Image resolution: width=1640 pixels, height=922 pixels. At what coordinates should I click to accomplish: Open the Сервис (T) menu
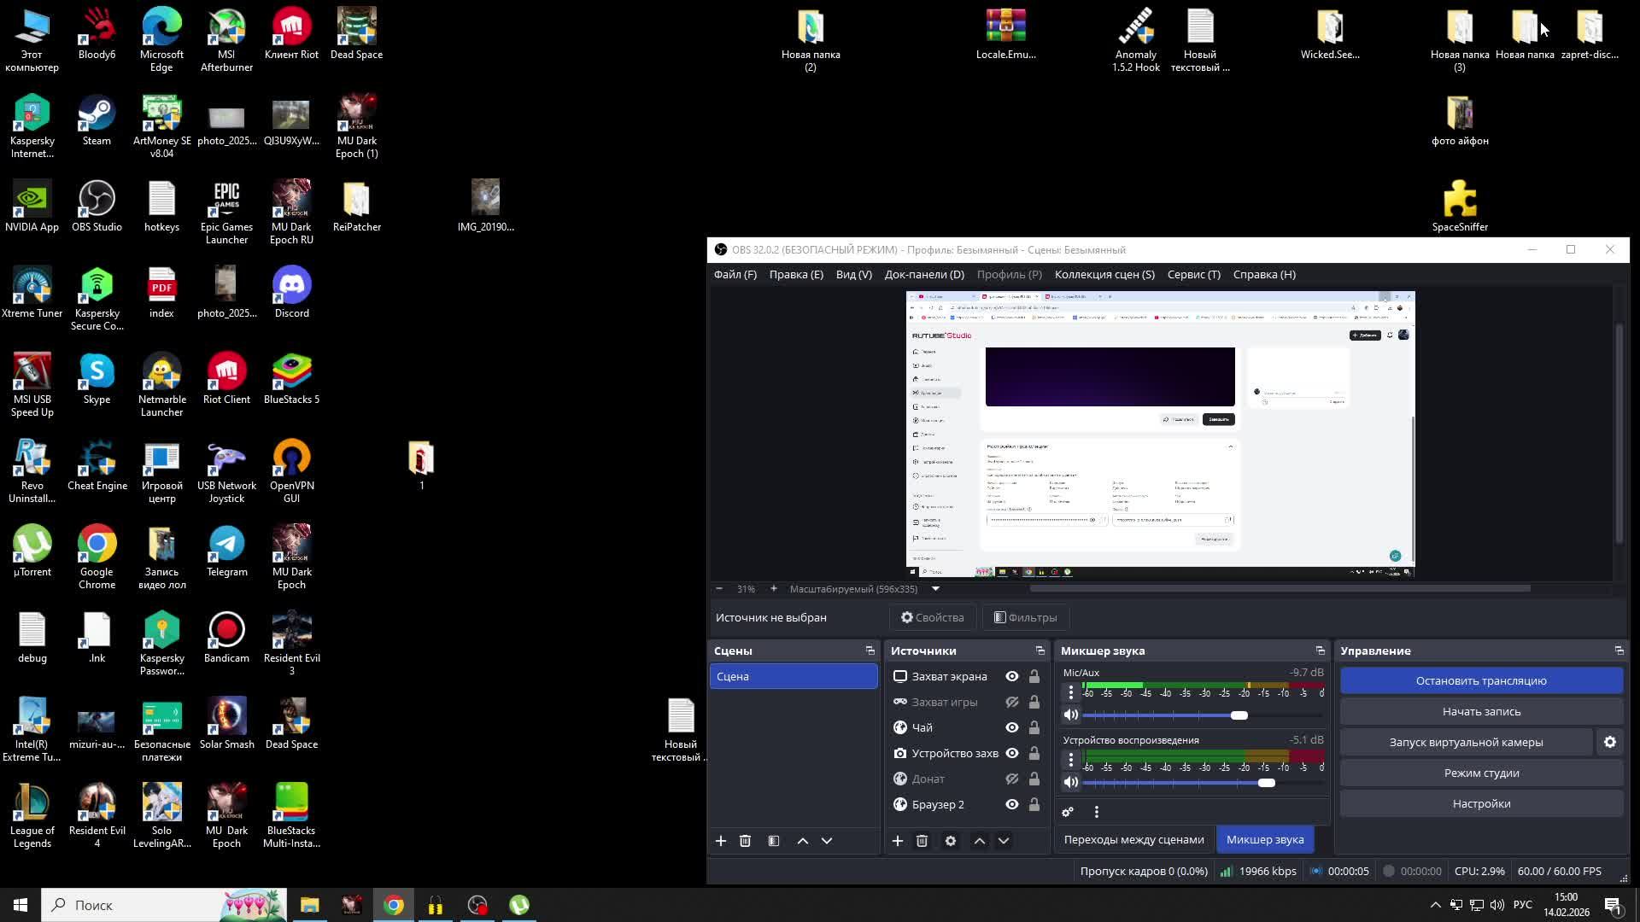1193,274
